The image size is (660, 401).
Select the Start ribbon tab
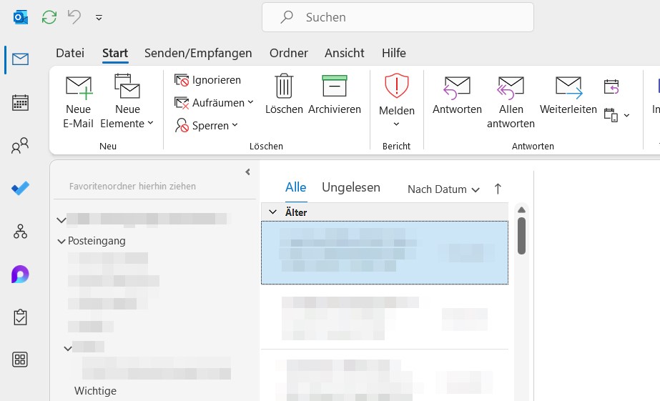[115, 53]
